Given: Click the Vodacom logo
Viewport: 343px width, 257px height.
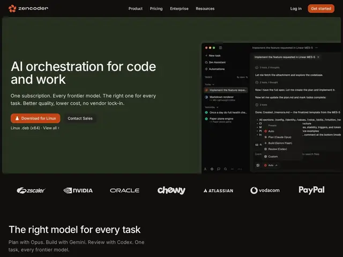Looking at the screenshot, I should 265,191.
